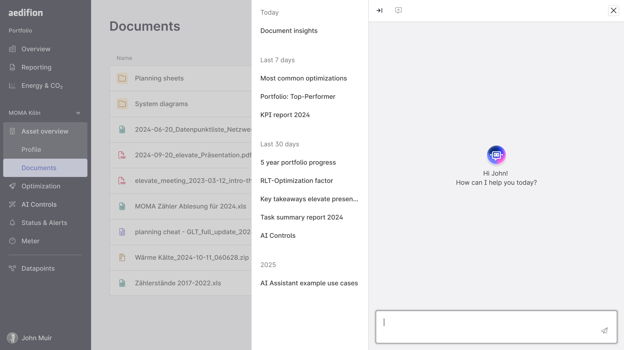The width and height of the screenshot is (624, 350).
Task: Open the Status & Alerts bell icon
Action: tap(12, 223)
